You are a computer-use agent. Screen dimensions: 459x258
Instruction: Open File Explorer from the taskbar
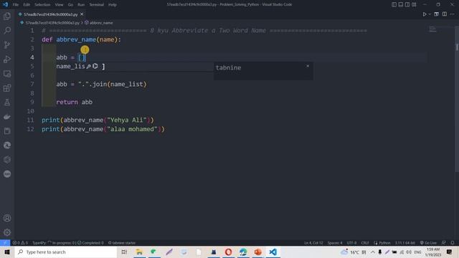[x=139, y=252]
